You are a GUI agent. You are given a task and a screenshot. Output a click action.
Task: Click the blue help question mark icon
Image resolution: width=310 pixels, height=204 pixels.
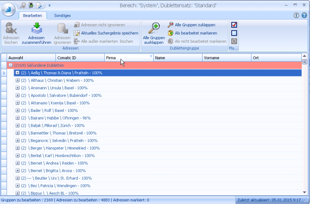pos(304,15)
